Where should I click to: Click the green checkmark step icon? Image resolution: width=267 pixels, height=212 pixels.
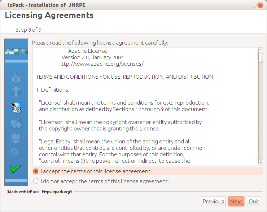(x=16, y=168)
